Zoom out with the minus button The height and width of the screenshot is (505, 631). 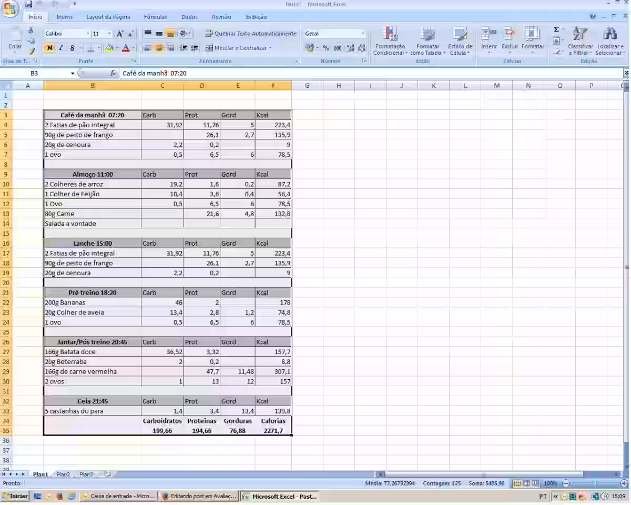(566, 483)
